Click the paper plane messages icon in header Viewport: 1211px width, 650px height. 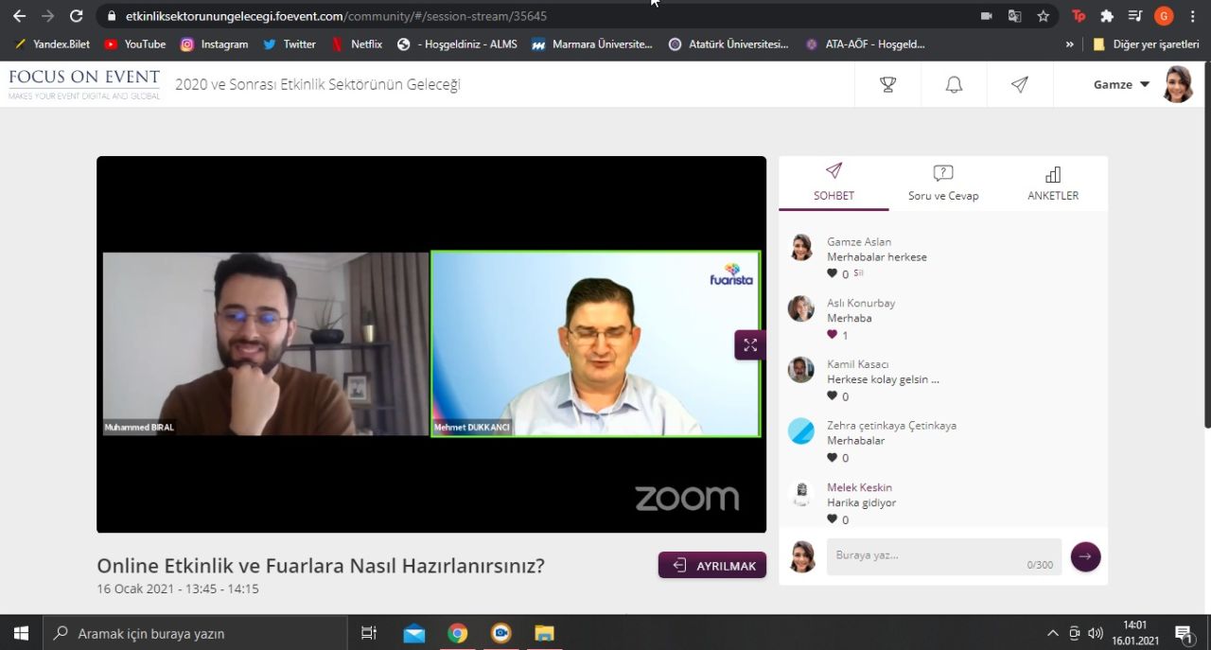[1019, 85]
